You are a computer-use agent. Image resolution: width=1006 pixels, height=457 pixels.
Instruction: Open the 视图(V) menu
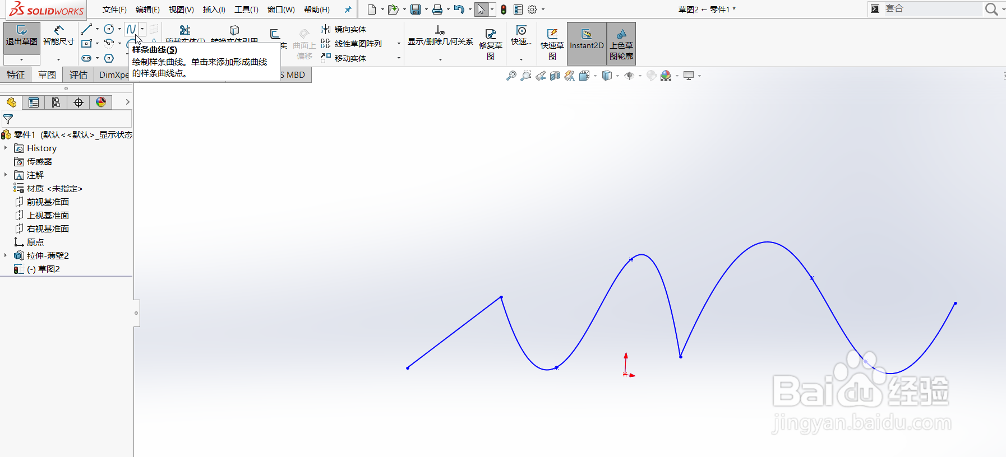tap(181, 10)
